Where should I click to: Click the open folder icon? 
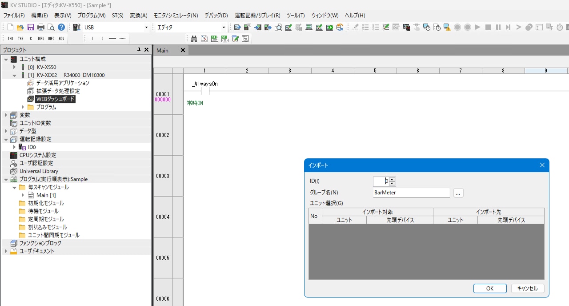click(20, 27)
